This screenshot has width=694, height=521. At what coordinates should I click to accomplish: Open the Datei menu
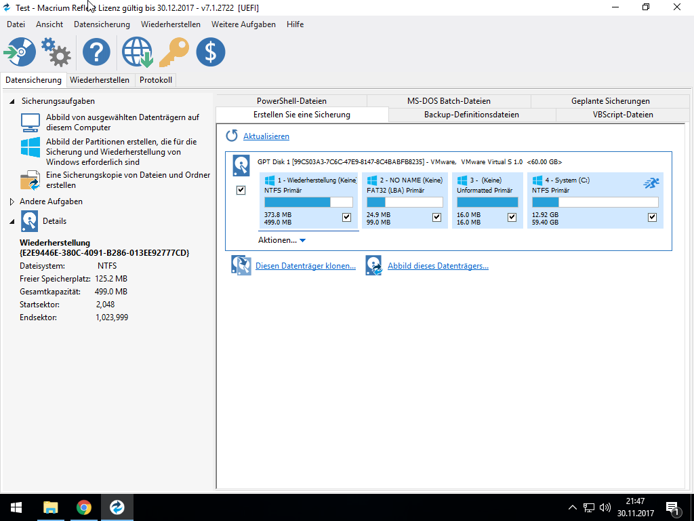tap(16, 24)
